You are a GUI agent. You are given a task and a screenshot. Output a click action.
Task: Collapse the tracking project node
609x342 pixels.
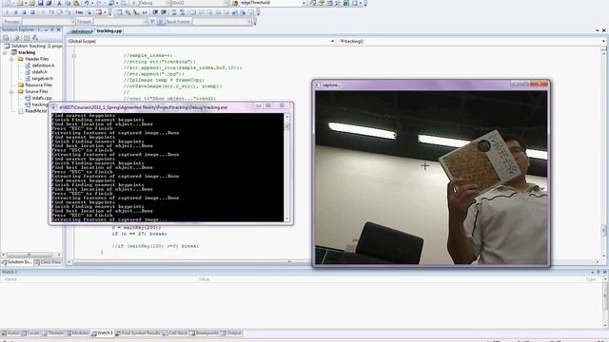(x=5, y=52)
